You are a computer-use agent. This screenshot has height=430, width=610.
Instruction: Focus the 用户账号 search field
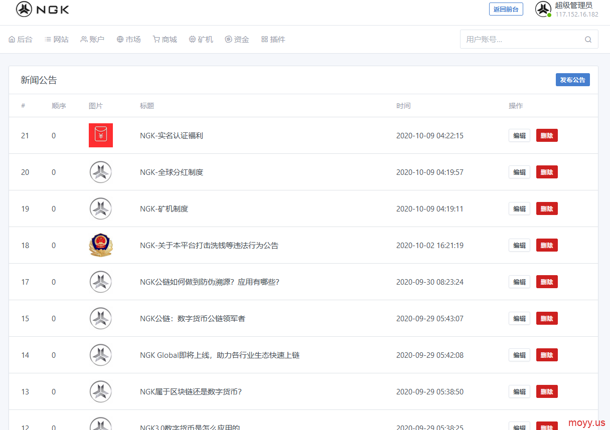(529, 39)
